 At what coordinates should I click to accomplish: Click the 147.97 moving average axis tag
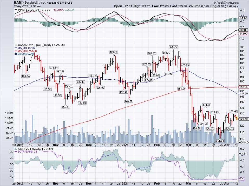pyautogui.click(x=244, y=93)
